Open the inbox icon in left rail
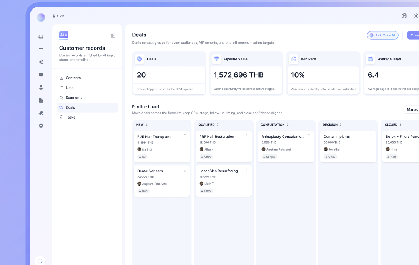 [x=41, y=36]
